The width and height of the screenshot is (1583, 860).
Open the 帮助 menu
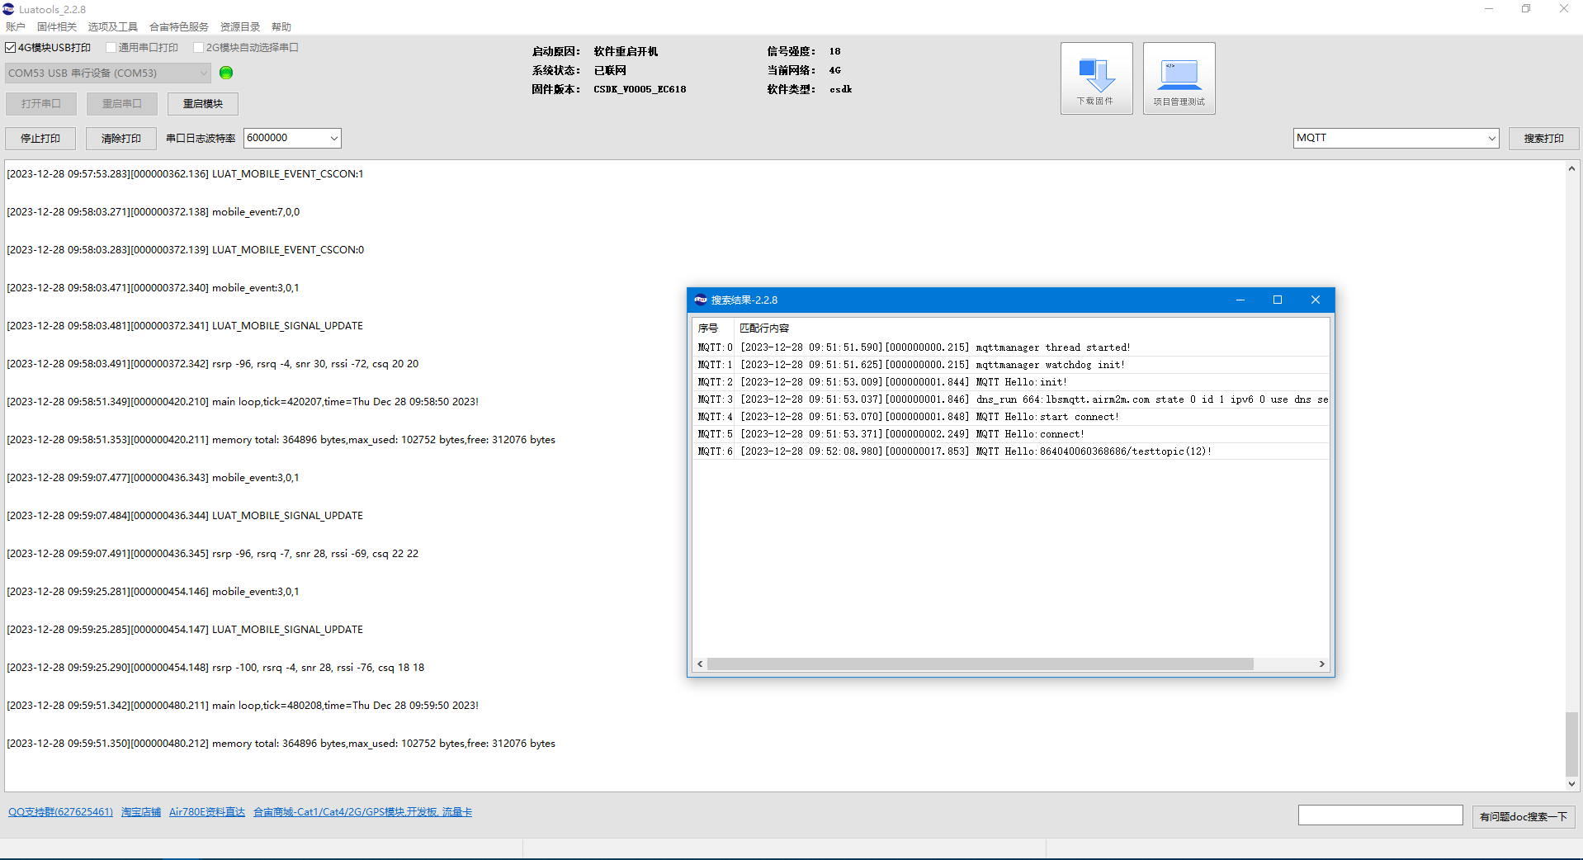[x=281, y=27]
